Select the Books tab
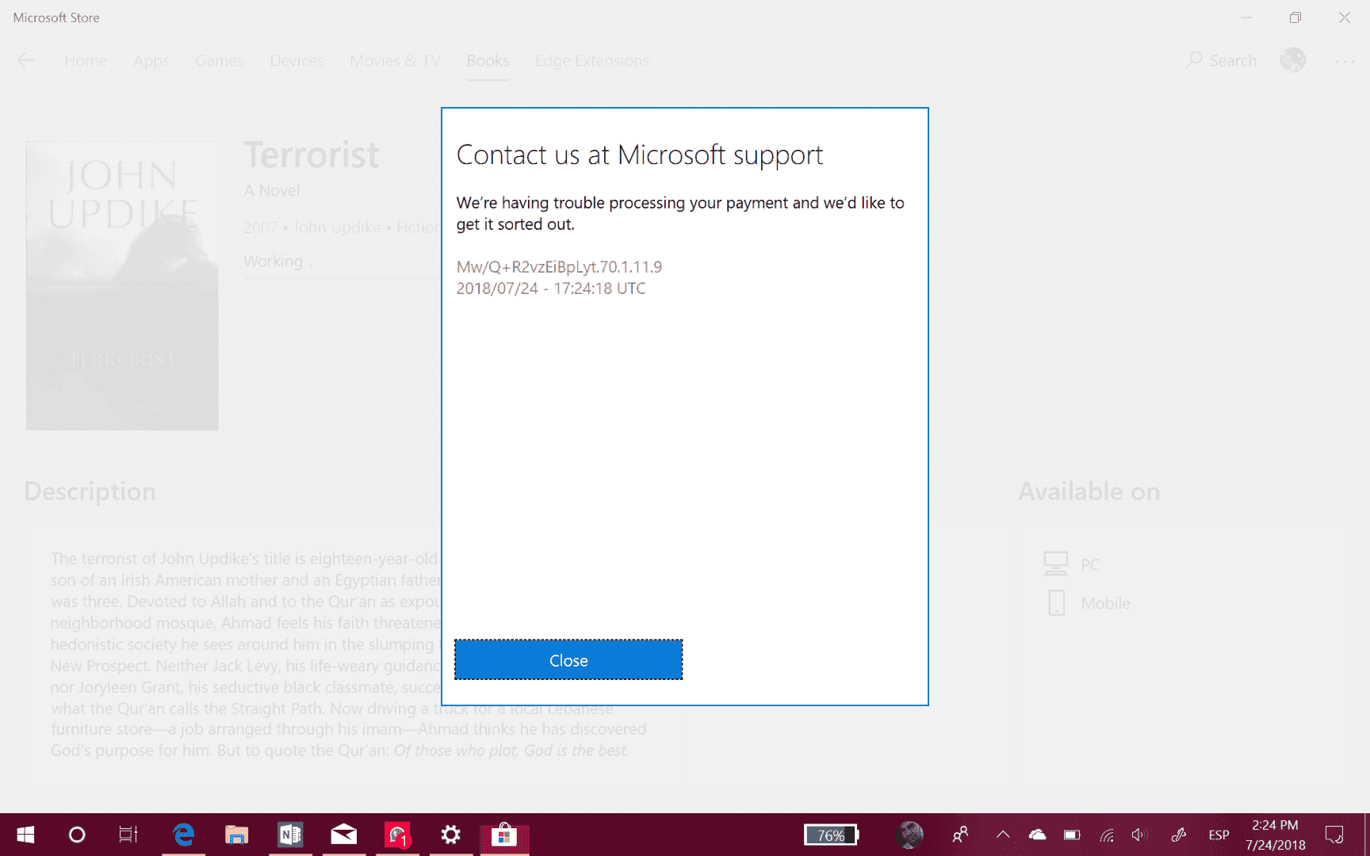 (x=488, y=60)
